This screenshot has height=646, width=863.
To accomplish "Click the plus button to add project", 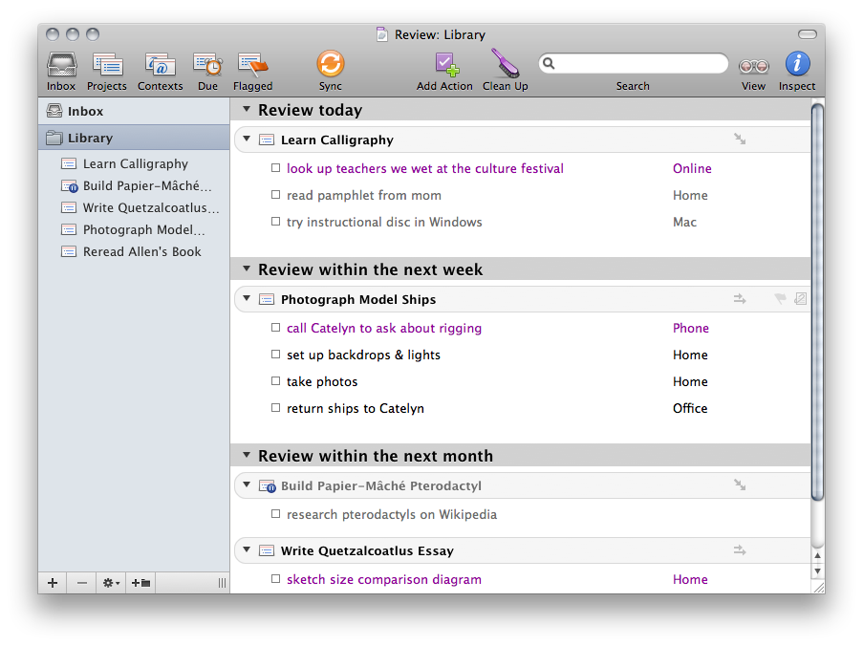I will point(53,583).
